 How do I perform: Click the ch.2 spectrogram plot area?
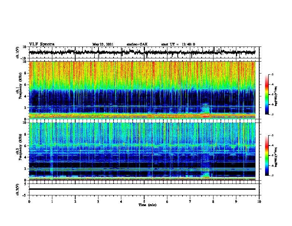(x=142, y=151)
